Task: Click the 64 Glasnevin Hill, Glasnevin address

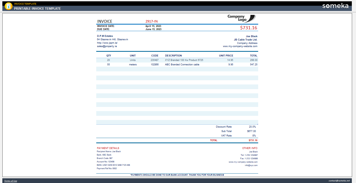Action: point(112,39)
